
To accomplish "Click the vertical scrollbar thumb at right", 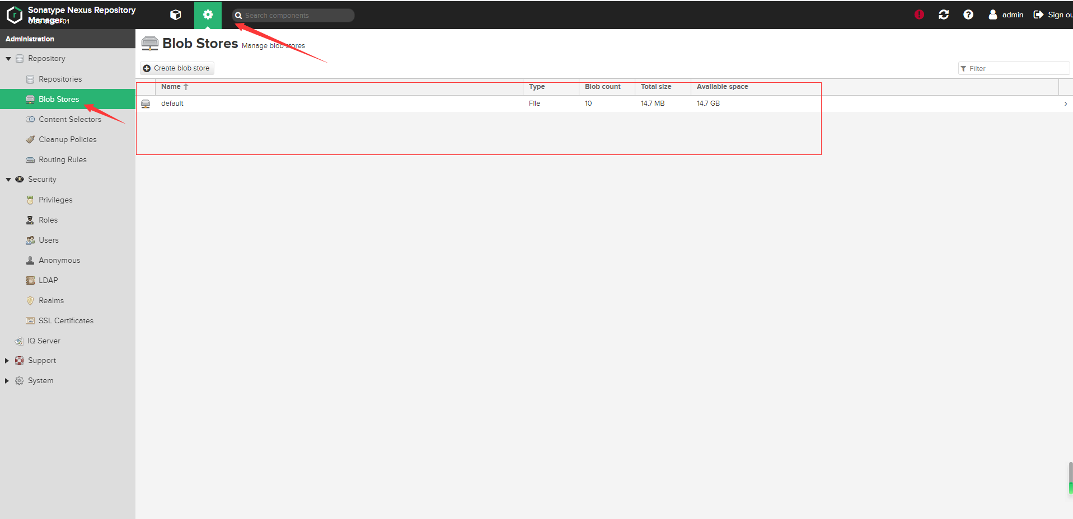I will point(1070,478).
